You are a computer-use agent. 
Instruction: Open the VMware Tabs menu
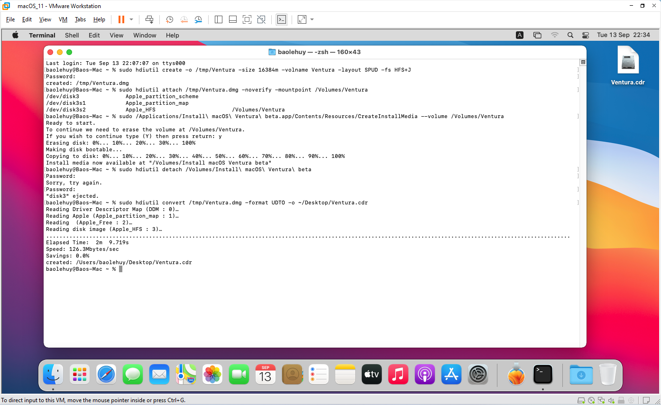[80, 19]
